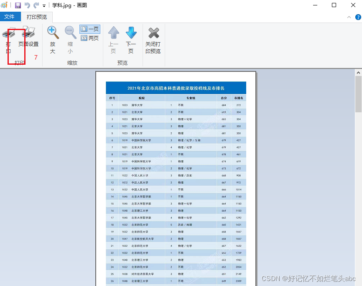Click the Redo arrow in title bar
Image resolution: width=362 pixels, height=286 pixels.
click(x=36, y=5)
